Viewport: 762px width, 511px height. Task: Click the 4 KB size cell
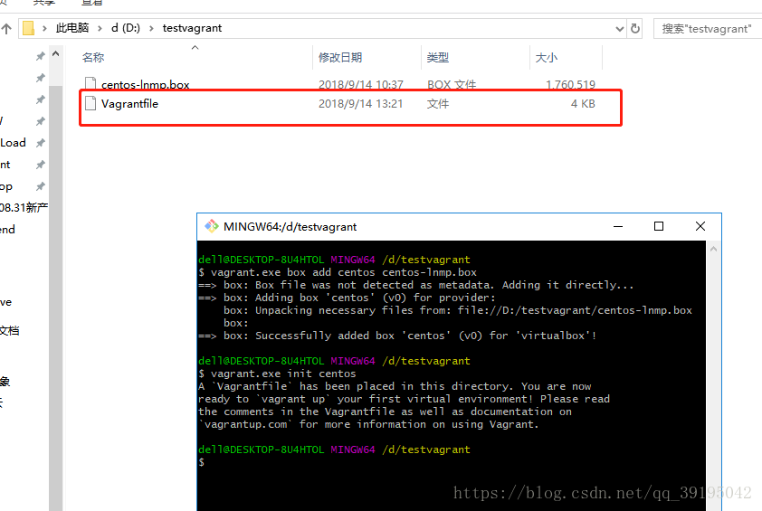pyautogui.click(x=583, y=103)
